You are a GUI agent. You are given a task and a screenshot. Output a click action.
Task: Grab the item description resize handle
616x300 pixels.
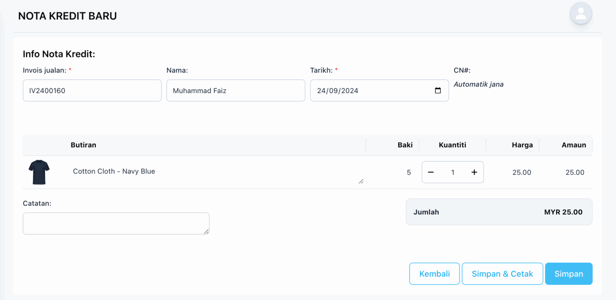pyautogui.click(x=361, y=181)
